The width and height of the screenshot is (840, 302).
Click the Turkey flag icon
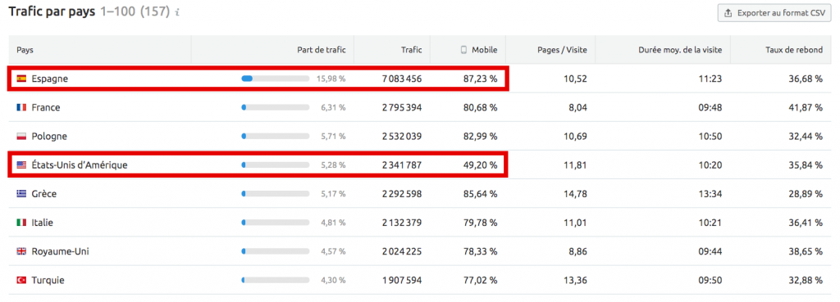21,280
